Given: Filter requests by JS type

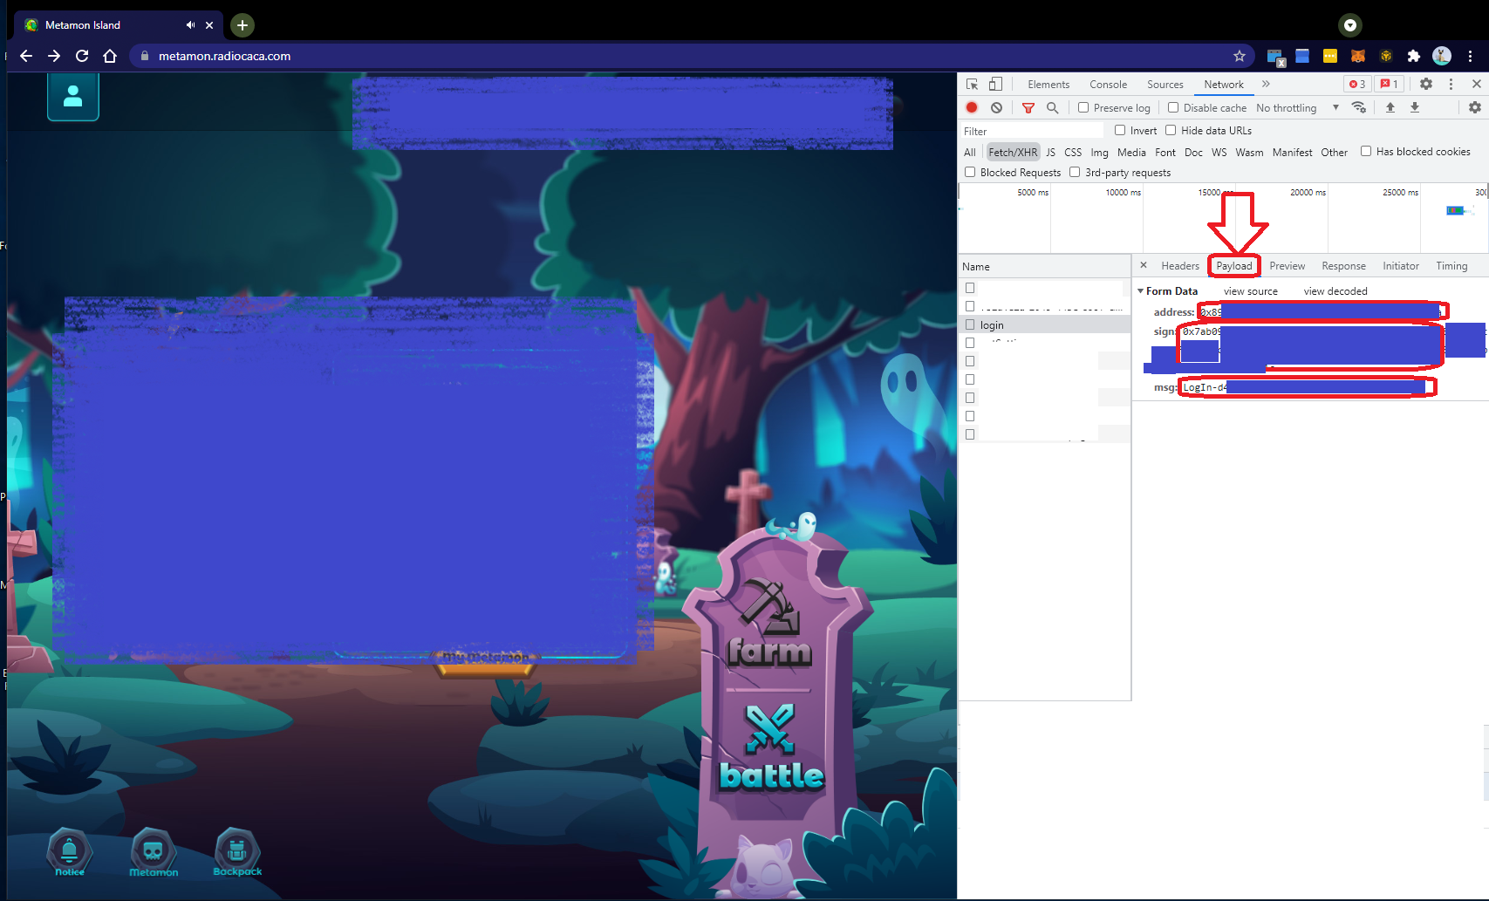Looking at the screenshot, I should point(1050,152).
